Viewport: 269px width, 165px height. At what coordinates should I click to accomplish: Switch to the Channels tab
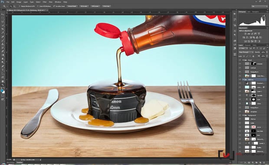[x=248, y=45]
